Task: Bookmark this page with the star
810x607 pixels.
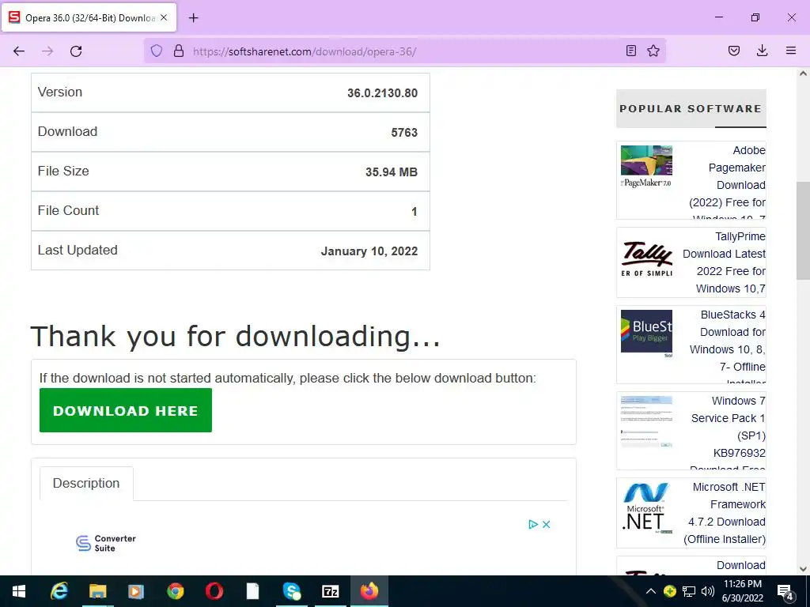Action: click(653, 51)
